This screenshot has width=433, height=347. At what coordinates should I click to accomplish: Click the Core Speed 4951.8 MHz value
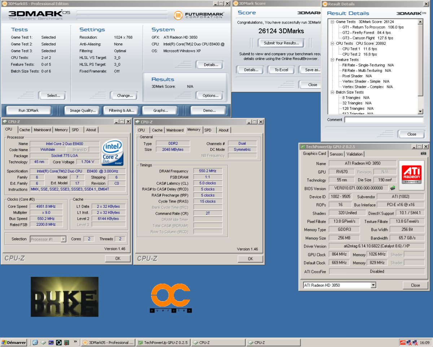(46, 206)
